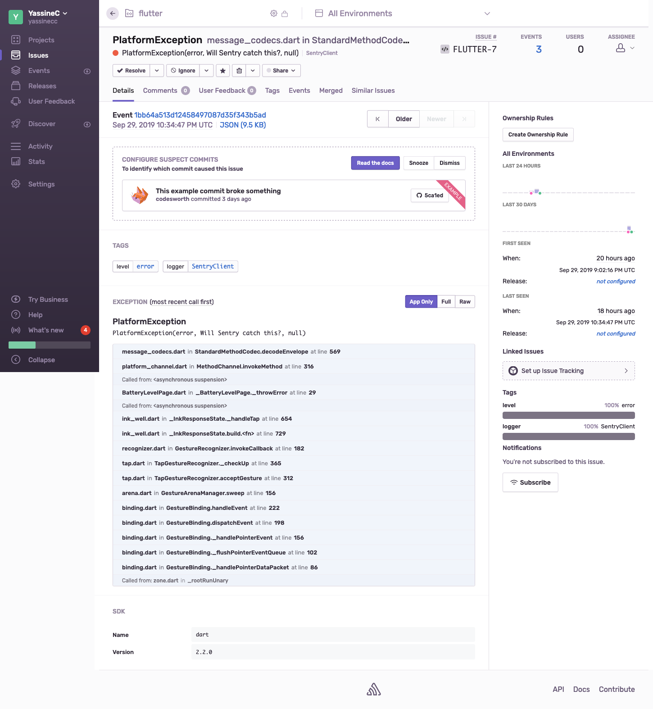Open project settings gear next to flutter
Screen dimensions: 653x709
click(274, 14)
